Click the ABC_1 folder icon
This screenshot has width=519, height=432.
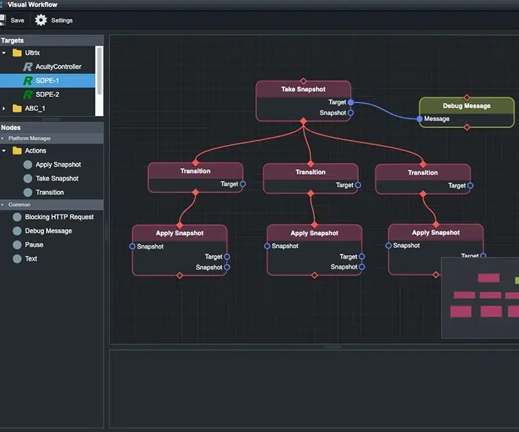click(x=17, y=109)
